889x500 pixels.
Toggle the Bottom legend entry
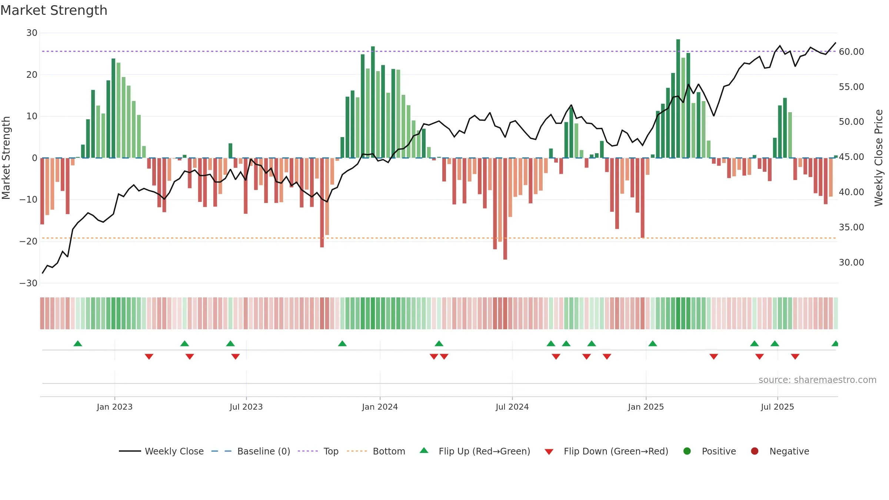point(376,451)
